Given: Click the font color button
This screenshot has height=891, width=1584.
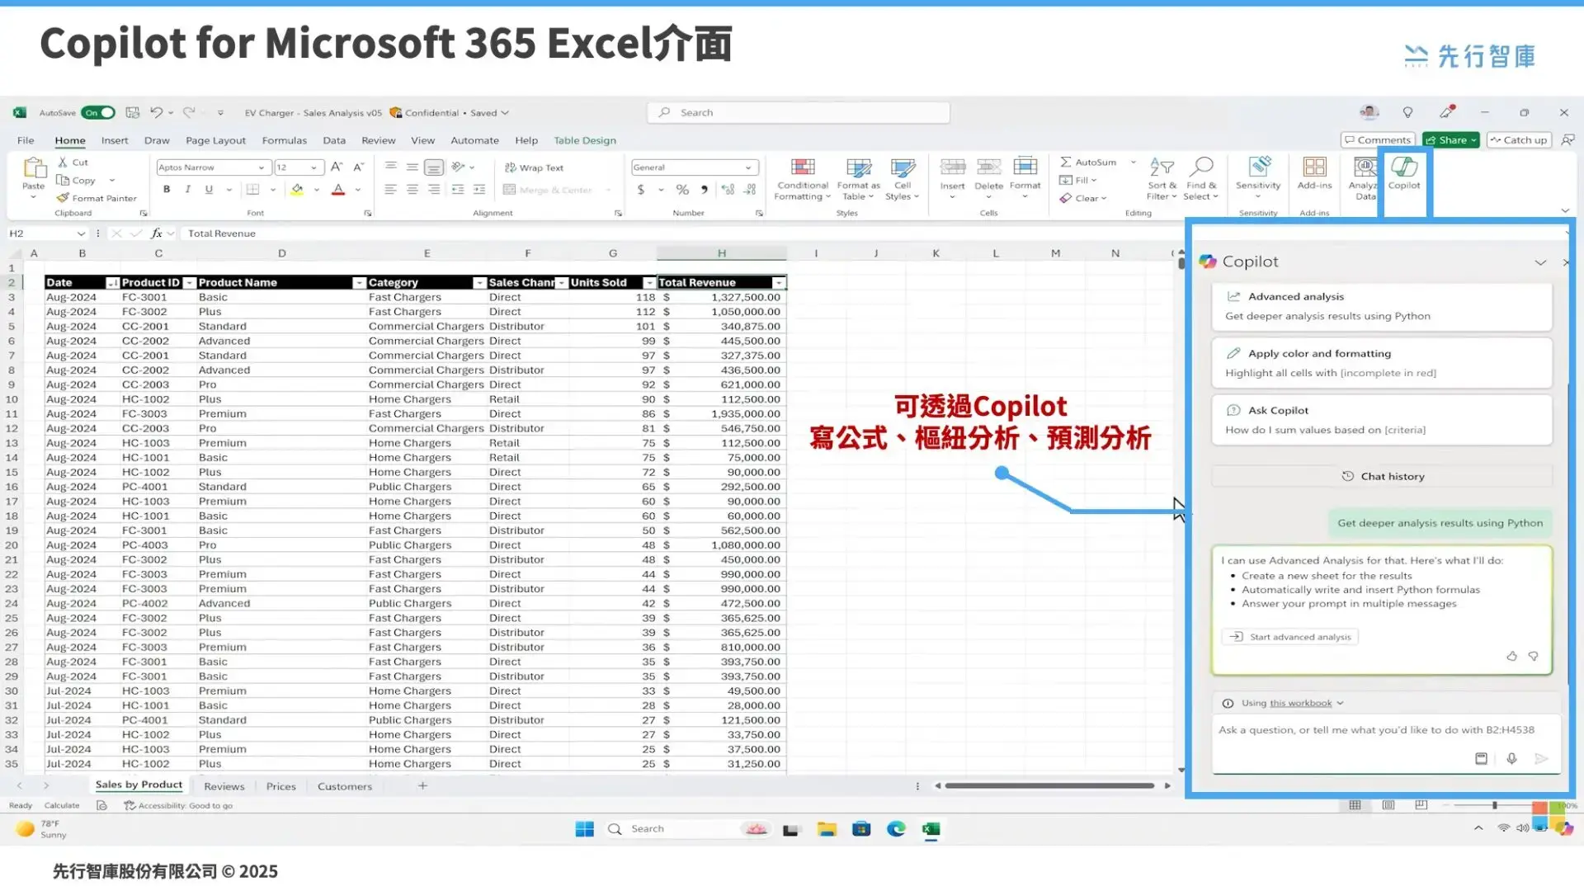Looking at the screenshot, I should pos(338,190).
